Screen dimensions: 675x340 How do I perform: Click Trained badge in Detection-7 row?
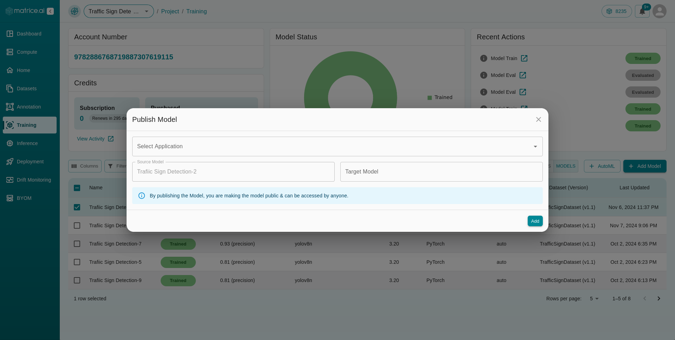178,244
